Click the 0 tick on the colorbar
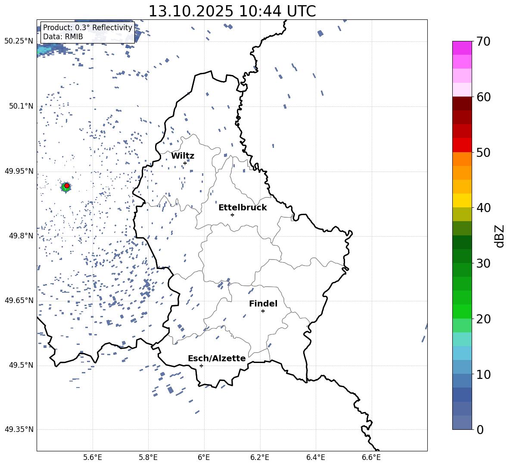The height and width of the screenshot is (466, 510). 480,429
